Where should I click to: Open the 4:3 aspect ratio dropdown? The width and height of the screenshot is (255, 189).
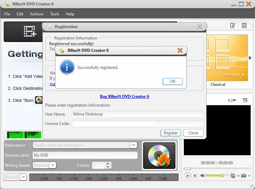[232, 101]
